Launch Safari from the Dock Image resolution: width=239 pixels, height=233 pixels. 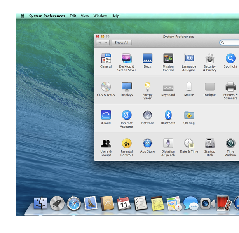click(74, 203)
